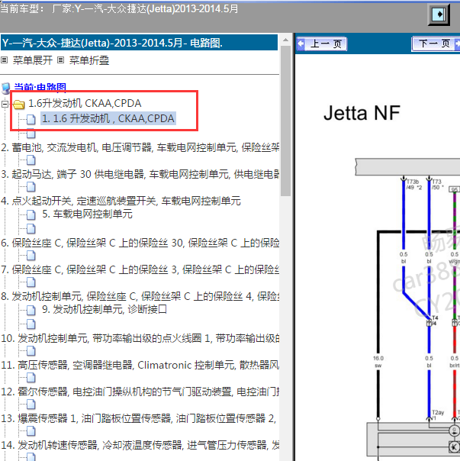Click page icon directly below item 10. 发动机控制单元
This screenshot has height=461, width=460.
point(31,351)
